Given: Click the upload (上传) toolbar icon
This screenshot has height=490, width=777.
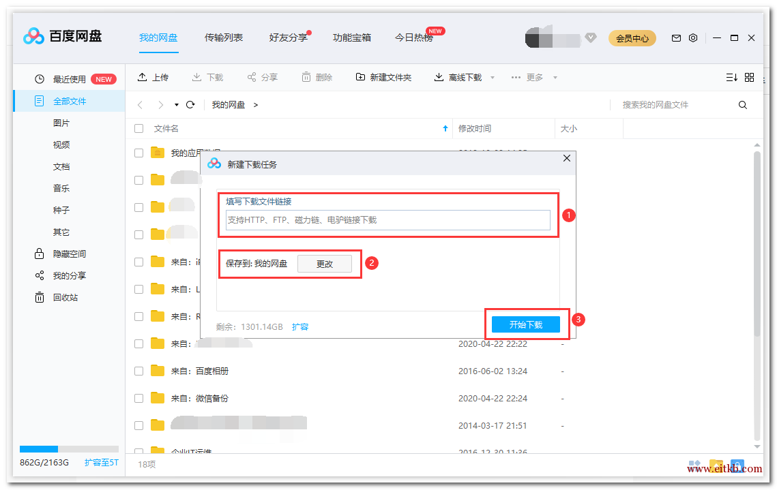Looking at the screenshot, I should click(x=142, y=77).
